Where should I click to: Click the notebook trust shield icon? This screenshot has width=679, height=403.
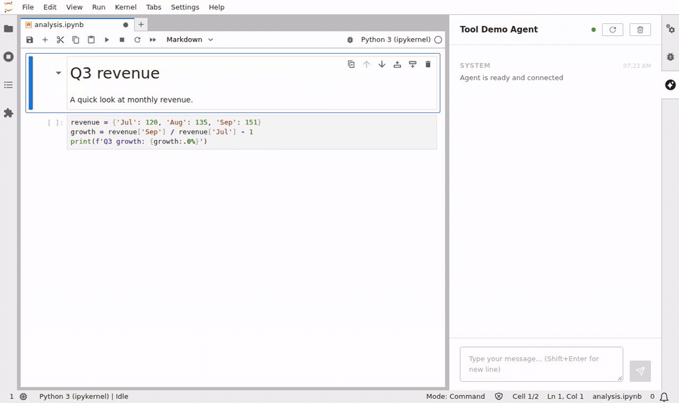[x=499, y=397]
